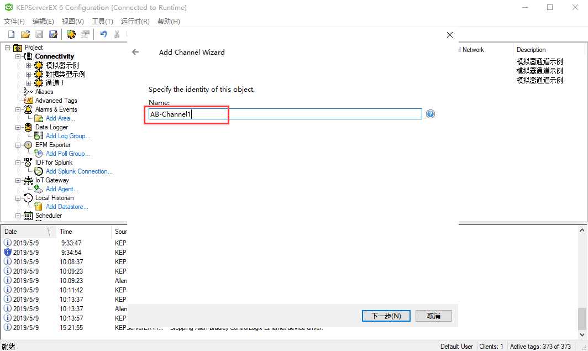Expand the 模拟器示例 channel

point(28,65)
